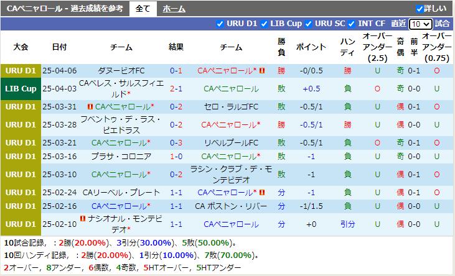Screen dimensions: 455x276
Task: Click the 2-1 result on 25-04-03
Action: (176, 89)
